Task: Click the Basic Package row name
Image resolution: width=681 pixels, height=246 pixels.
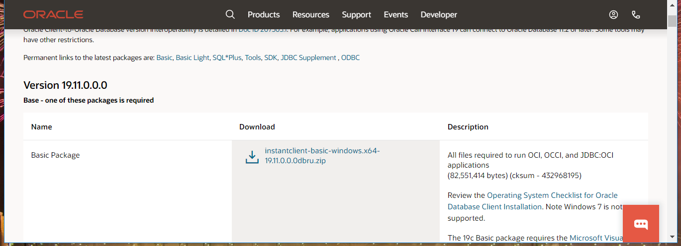Action: pyautogui.click(x=56, y=155)
